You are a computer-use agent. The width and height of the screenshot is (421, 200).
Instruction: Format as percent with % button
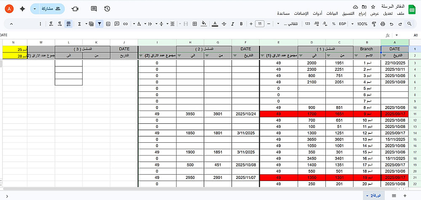pos(334,24)
